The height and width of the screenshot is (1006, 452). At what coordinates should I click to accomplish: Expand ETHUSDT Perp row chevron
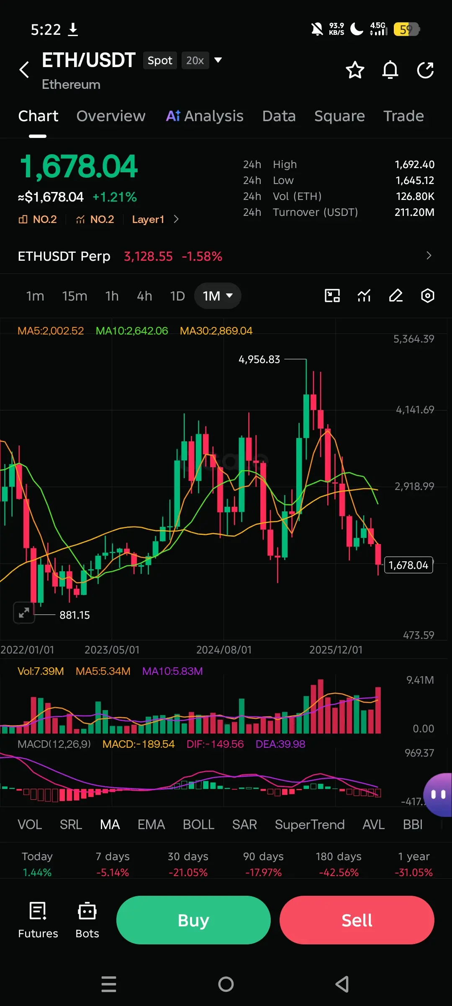click(429, 256)
